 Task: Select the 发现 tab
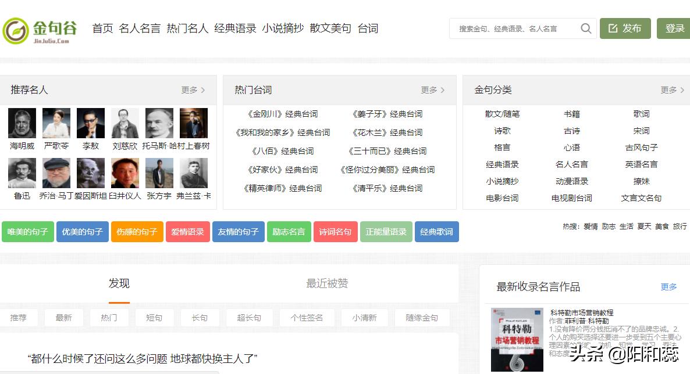[119, 285]
